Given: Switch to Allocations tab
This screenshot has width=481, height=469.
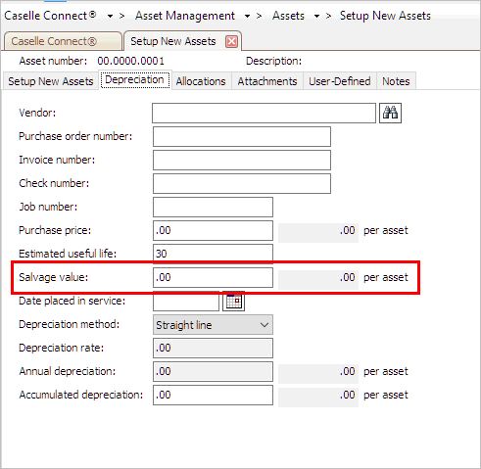Looking at the screenshot, I should (201, 81).
